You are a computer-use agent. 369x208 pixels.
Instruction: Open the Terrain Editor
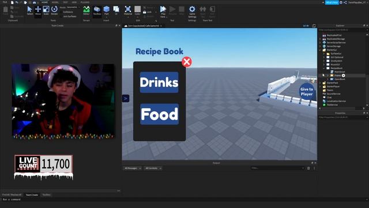[86, 11]
